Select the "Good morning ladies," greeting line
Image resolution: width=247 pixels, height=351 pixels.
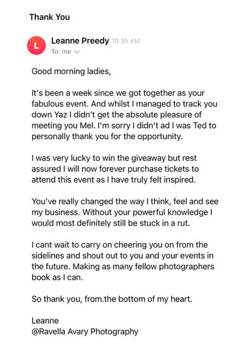click(x=71, y=71)
